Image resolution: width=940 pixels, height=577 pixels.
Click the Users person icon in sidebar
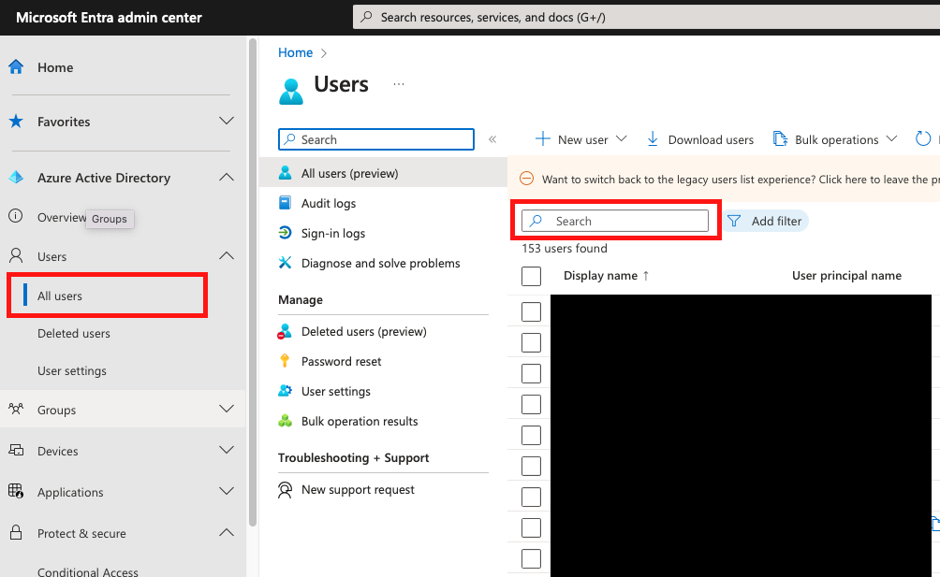[16, 256]
